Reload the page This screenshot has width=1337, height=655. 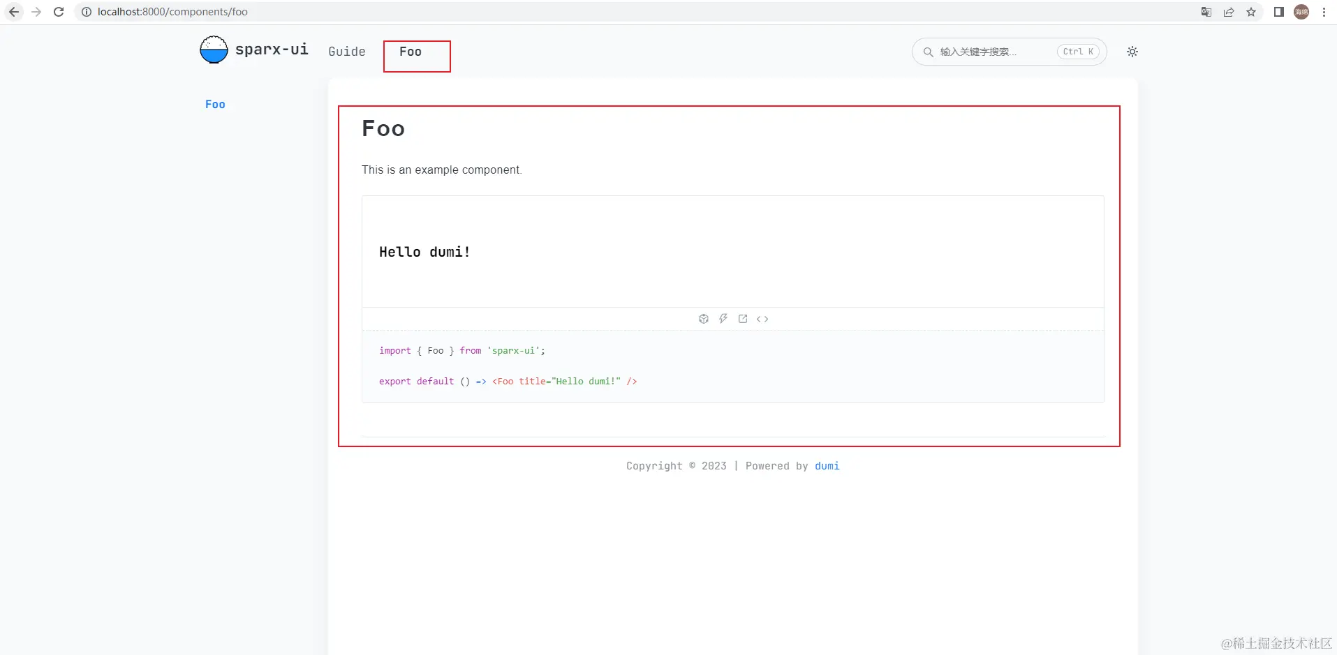tap(59, 12)
